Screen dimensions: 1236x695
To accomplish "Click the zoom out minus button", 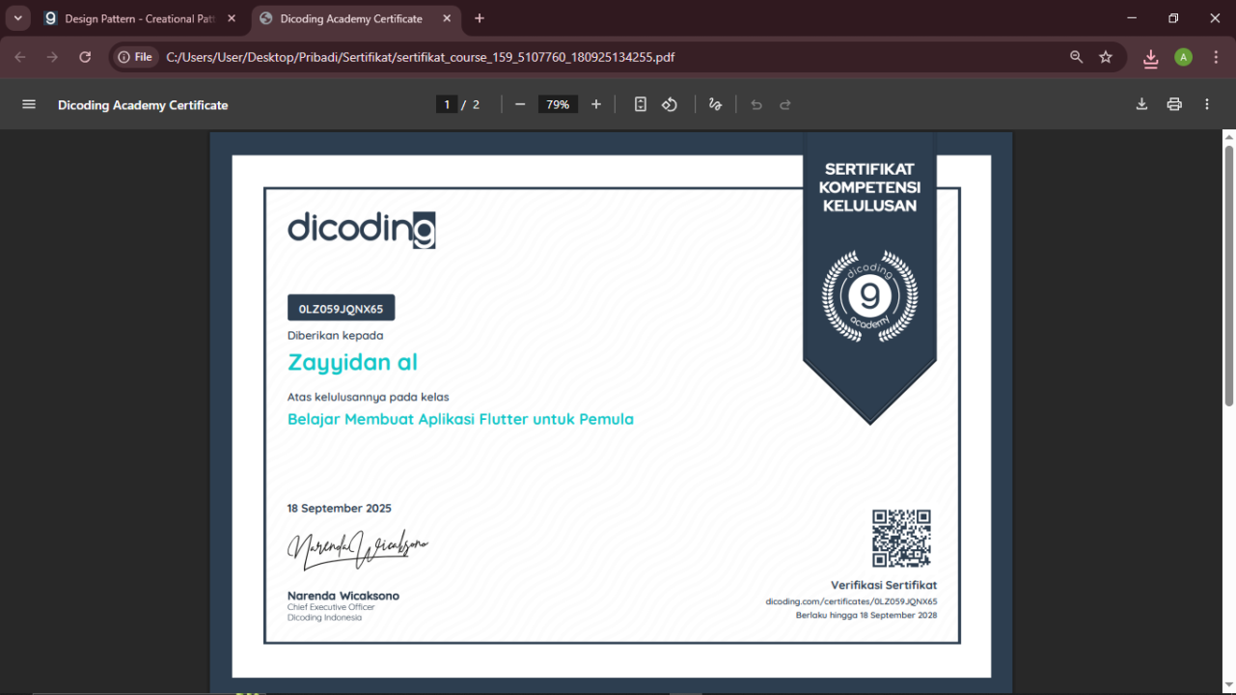I will [520, 104].
